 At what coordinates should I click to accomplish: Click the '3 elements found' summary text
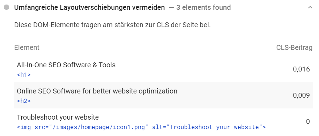click(203, 8)
